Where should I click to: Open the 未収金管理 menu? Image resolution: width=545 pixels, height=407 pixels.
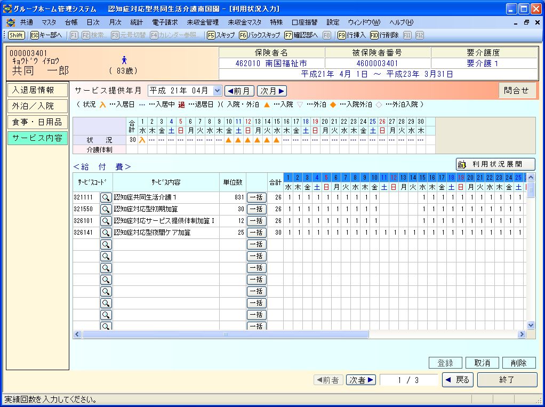pos(203,22)
